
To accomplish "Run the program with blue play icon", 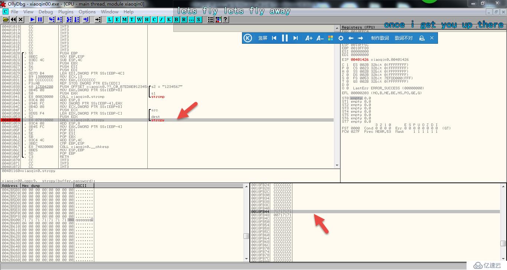I will click(33, 19).
